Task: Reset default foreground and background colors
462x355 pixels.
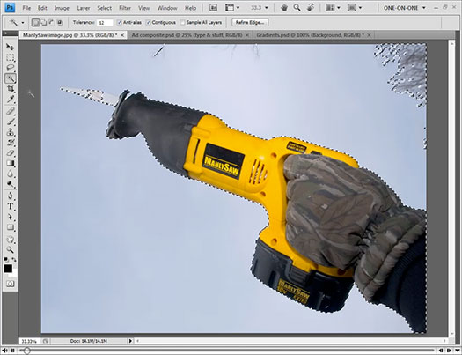Action: (x=6, y=259)
